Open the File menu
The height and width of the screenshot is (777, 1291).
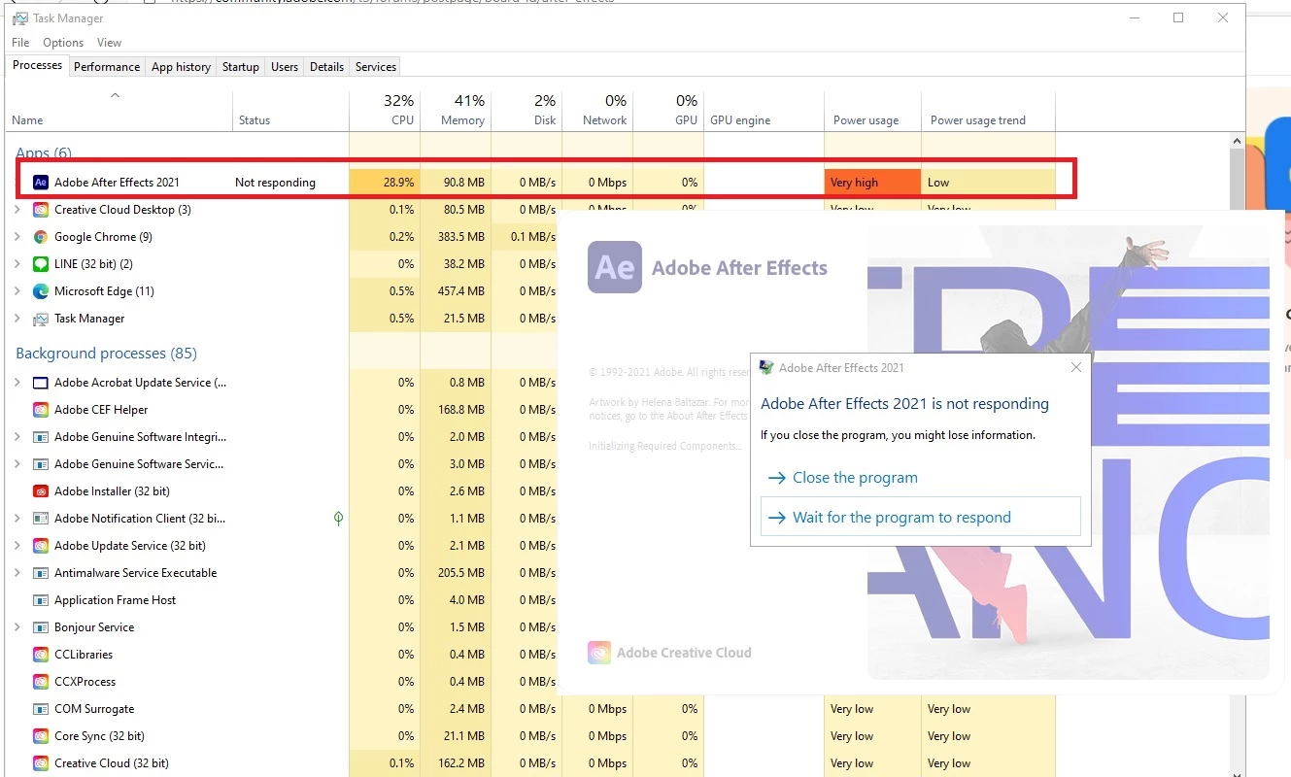point(20,43)
